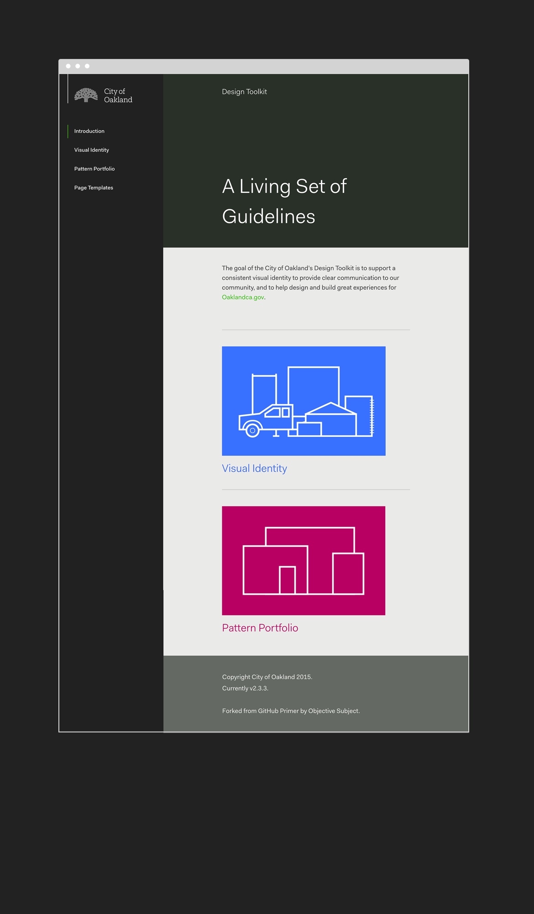Click the "A Living Set of Guidelines" heading
534x914 pixels.
click(x=284, y=201)
